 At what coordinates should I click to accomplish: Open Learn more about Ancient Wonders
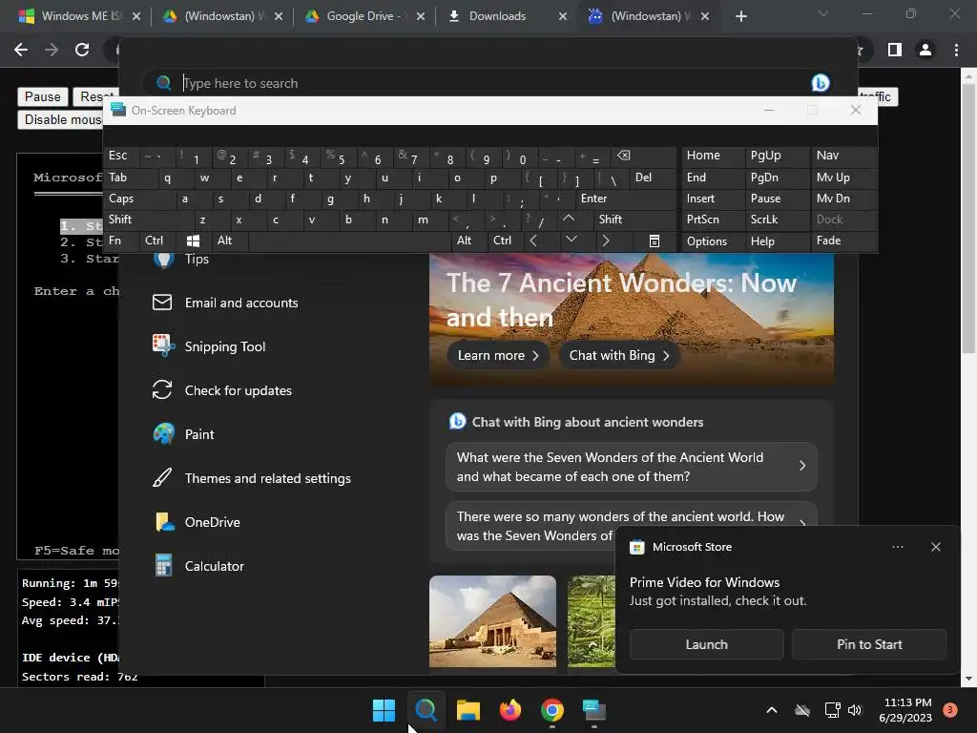pyautogui.click(x=498, y=355)
